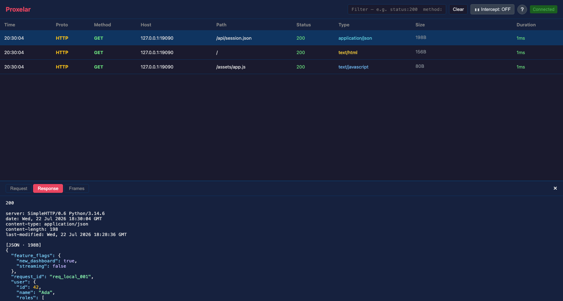Click the Host column header
Image resolution: width=563 pixels, height=301 pixels.
(x=146, y=25)
